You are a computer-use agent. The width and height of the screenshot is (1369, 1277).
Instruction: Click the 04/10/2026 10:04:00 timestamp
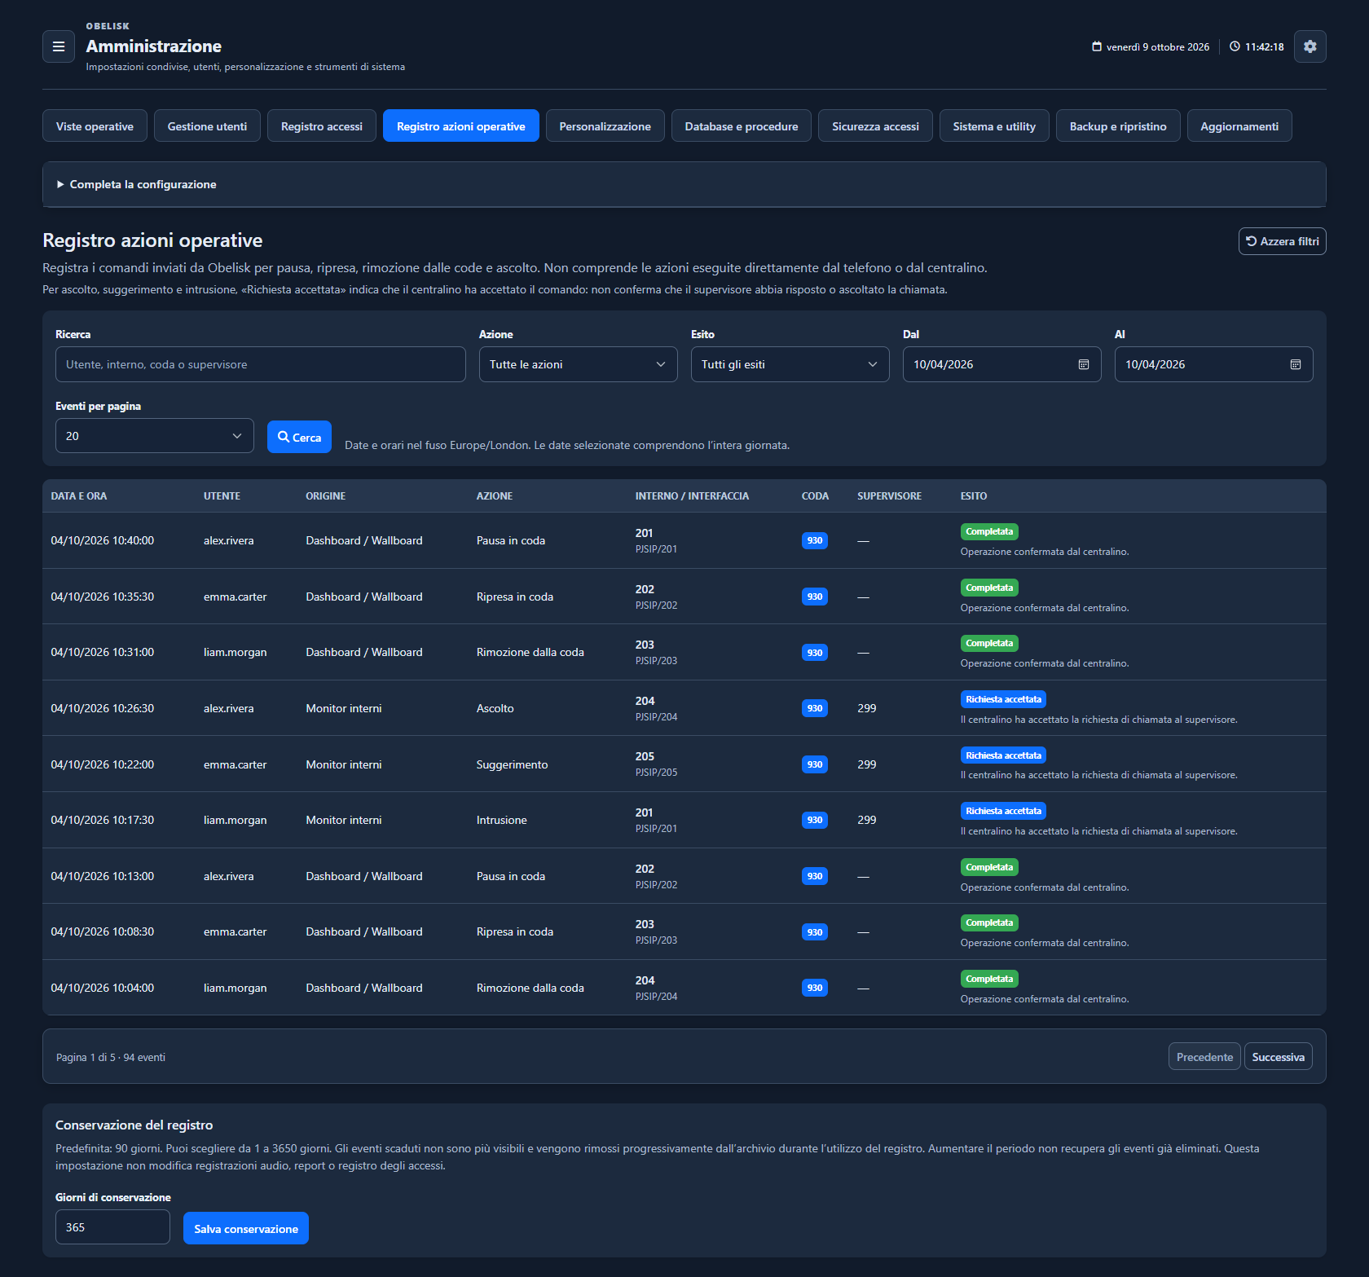tap(103, 988)
